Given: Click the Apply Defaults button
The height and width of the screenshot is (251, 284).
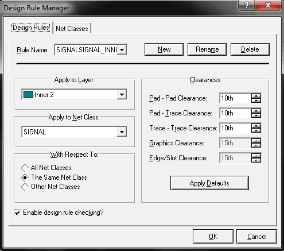Looking at the screenshot, I should pyautogui.click(x=209, y=183).
